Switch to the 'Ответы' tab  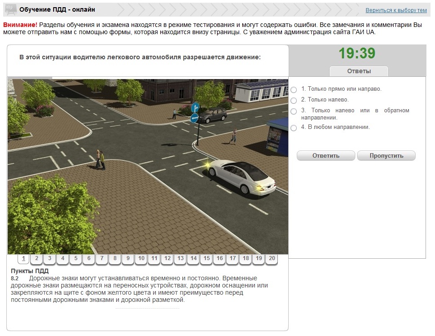point(358,71)
